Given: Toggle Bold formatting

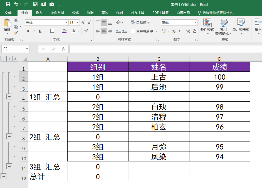Looking at the screenshot, I should pos(28,31).
